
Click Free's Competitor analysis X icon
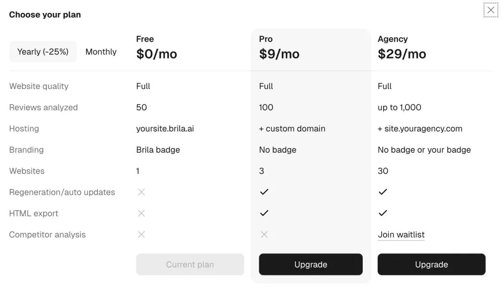[x=141, y=234]
